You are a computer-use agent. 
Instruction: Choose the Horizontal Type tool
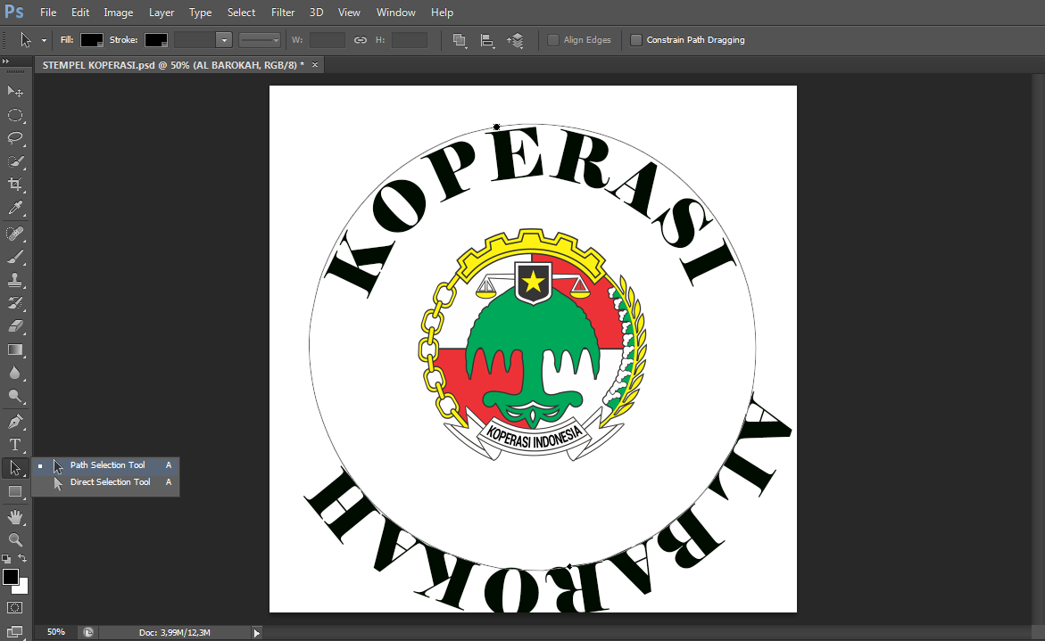(14, 445)
